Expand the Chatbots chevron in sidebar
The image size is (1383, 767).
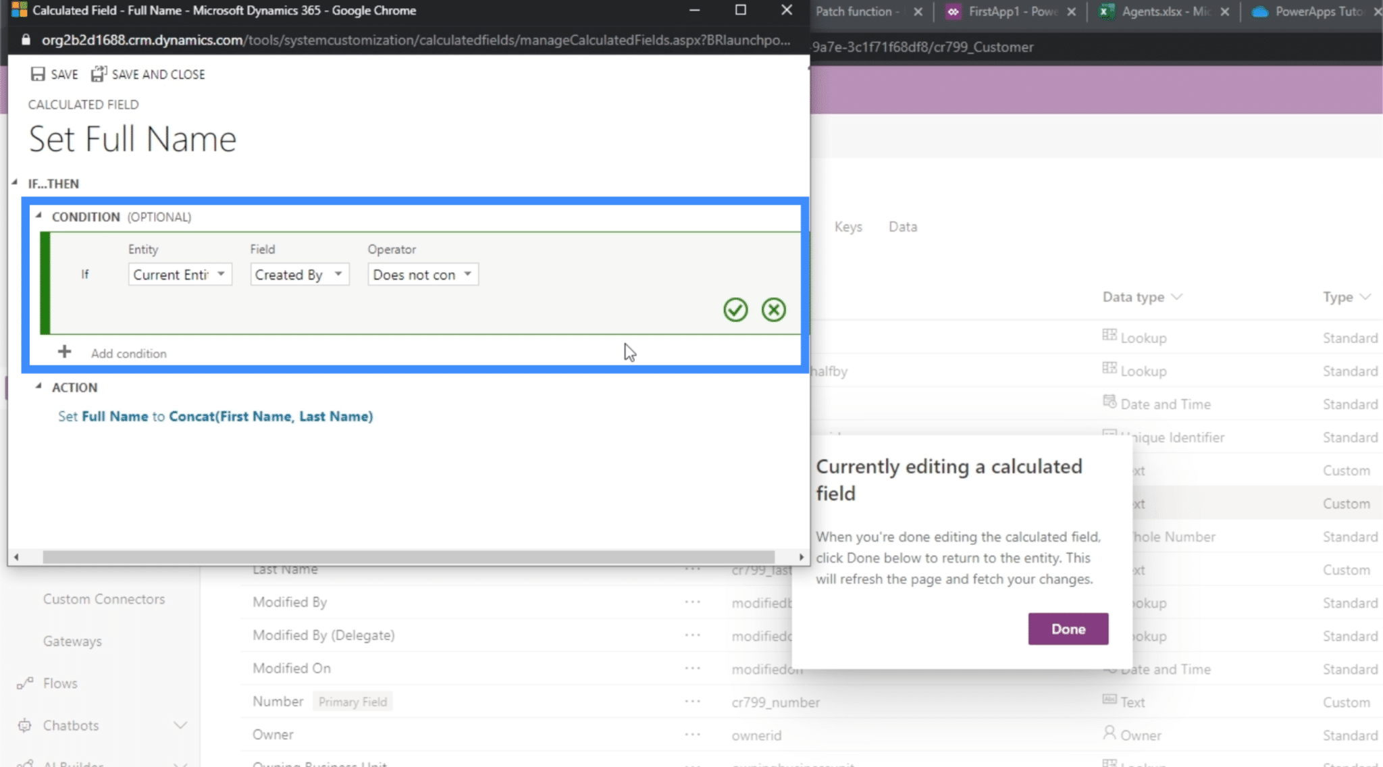pos(180,726)
